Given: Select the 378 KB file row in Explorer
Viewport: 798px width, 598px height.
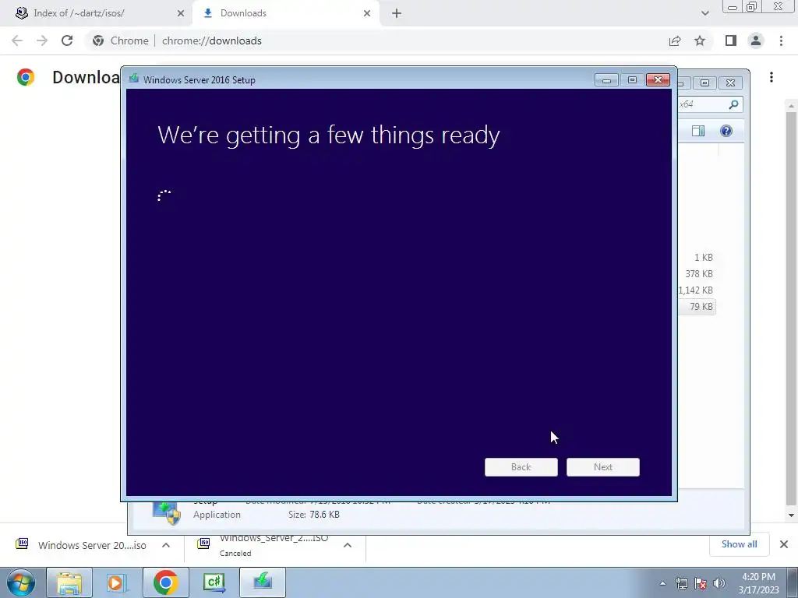Looking at the screenshot, I should [x=696, y=273].
